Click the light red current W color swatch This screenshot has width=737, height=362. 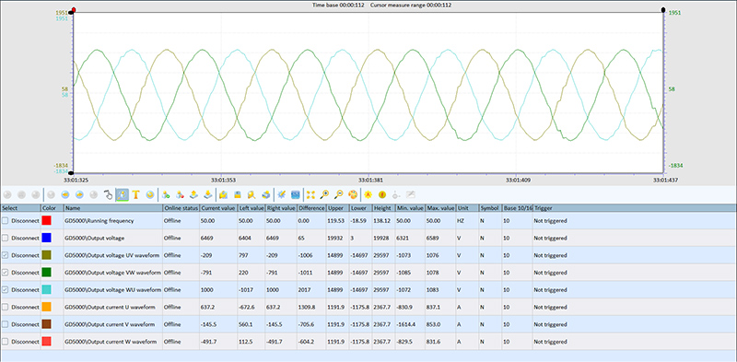[47, 342]
